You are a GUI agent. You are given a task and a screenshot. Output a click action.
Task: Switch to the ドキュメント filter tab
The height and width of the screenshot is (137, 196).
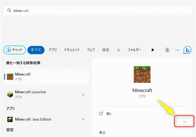[x=72, y=50]
